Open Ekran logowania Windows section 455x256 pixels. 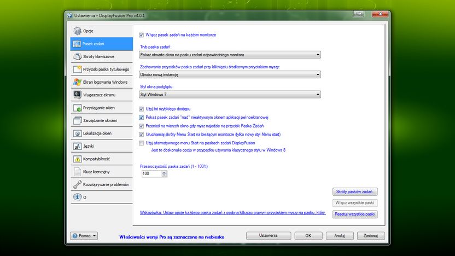coord(102,82)
